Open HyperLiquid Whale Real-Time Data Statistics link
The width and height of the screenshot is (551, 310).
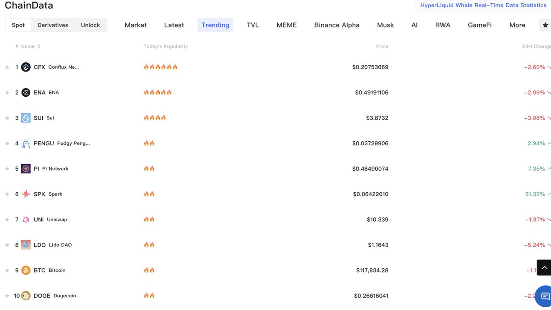coord(484,6)
